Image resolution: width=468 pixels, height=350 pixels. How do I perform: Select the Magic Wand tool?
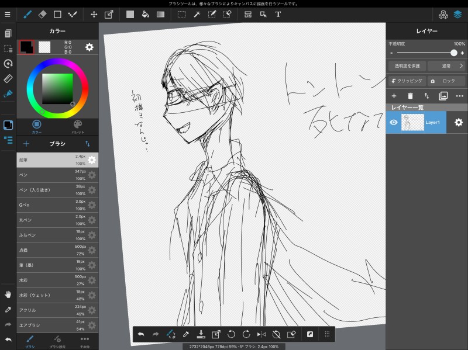197,14
